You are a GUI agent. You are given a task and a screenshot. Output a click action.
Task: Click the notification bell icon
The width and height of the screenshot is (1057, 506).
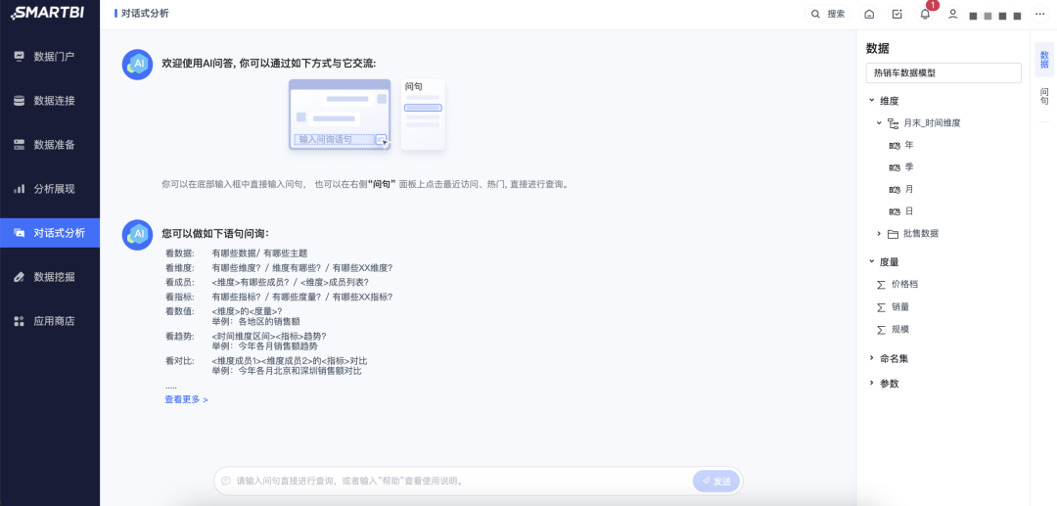tap(925, 14)
